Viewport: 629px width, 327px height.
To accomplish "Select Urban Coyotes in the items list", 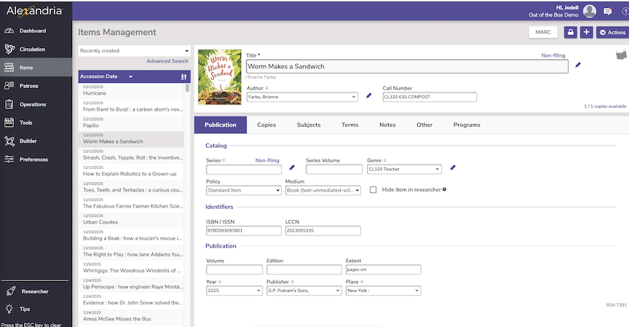I will pyautogui.click(x=100, y=222).
